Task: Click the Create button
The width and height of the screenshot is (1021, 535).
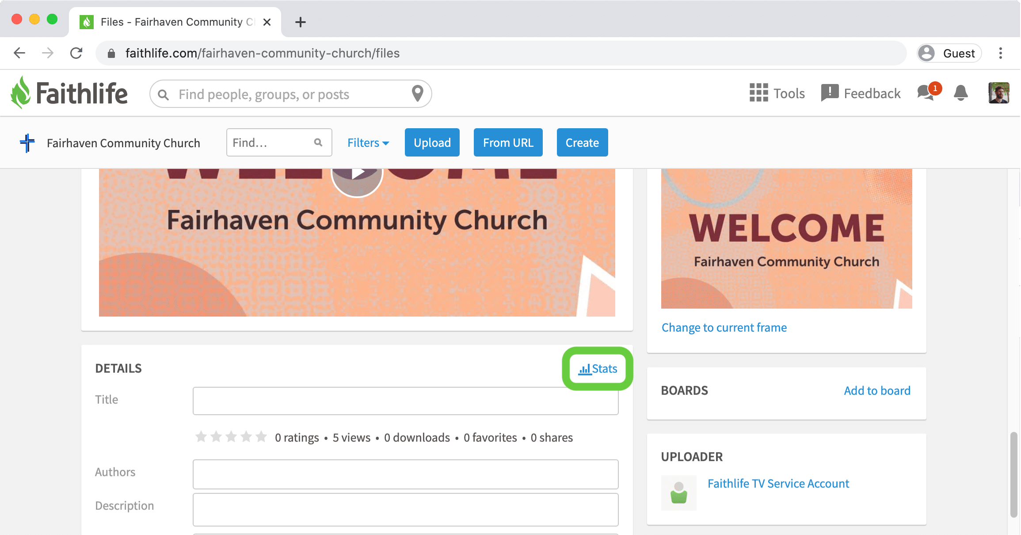Action: (x=582, y=142)
